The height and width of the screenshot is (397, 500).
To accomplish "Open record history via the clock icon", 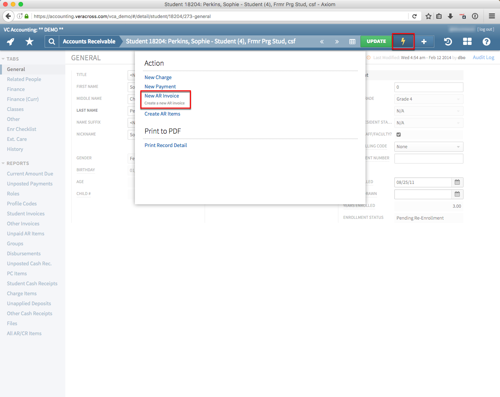I will 448,41.
